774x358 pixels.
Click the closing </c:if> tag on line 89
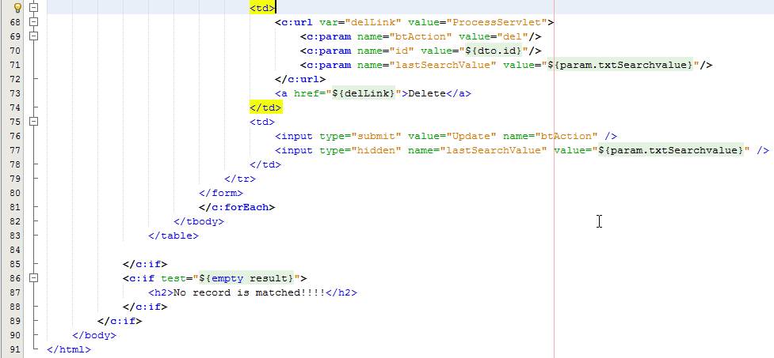[120, 321]
